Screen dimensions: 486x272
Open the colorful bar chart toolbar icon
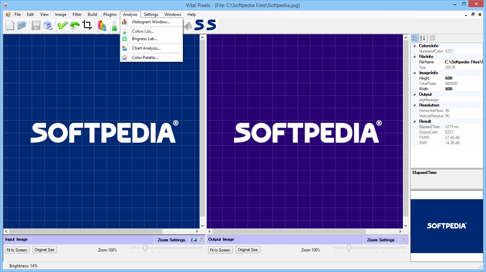click(x=101, y=25)
